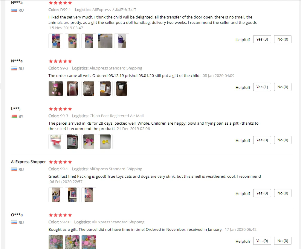Open first photo in the 06 Feb 2020 review
The width and height of the screenshot is (301, 249).
pyautogui.click(x=56, y=195)
